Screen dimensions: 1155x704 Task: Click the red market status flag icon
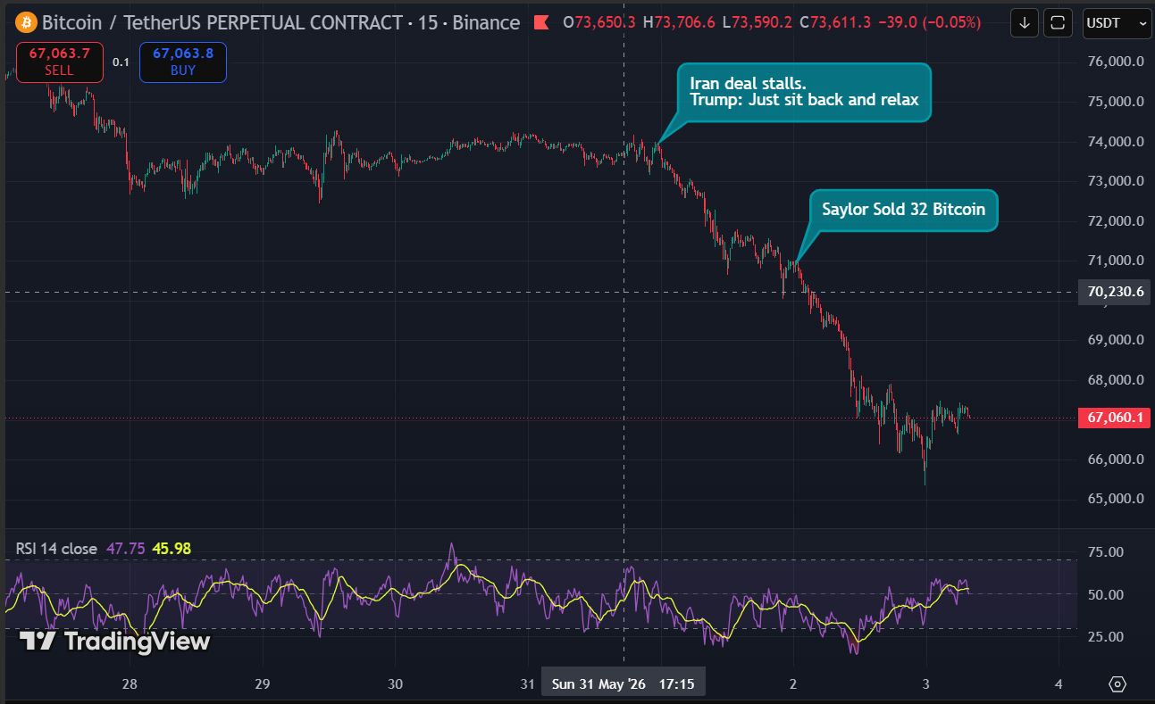point(541,22)
